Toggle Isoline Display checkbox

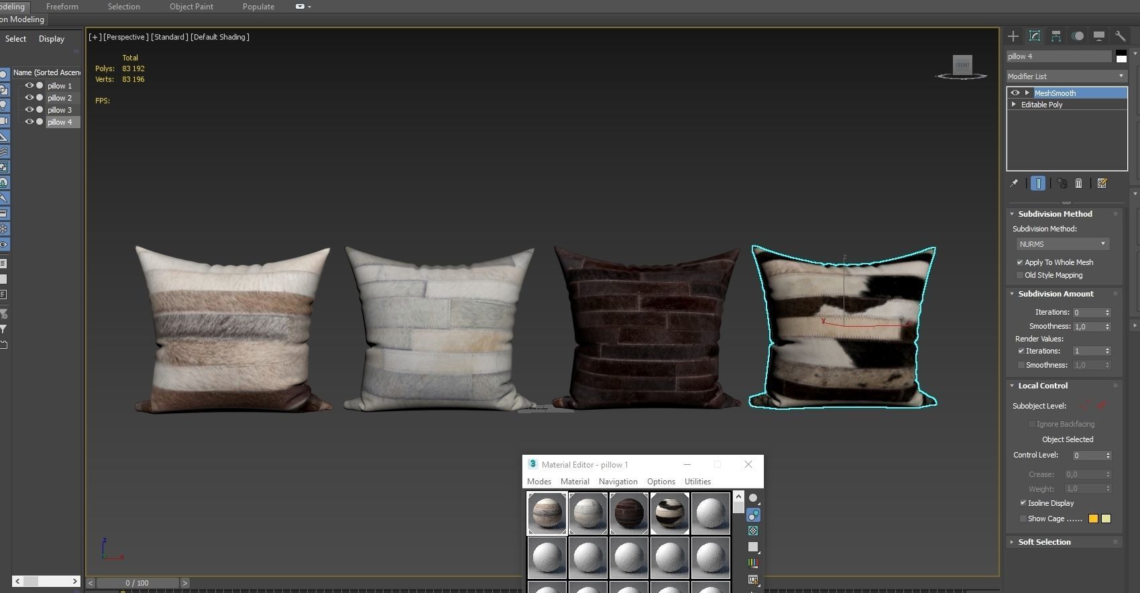[1023, 503]
